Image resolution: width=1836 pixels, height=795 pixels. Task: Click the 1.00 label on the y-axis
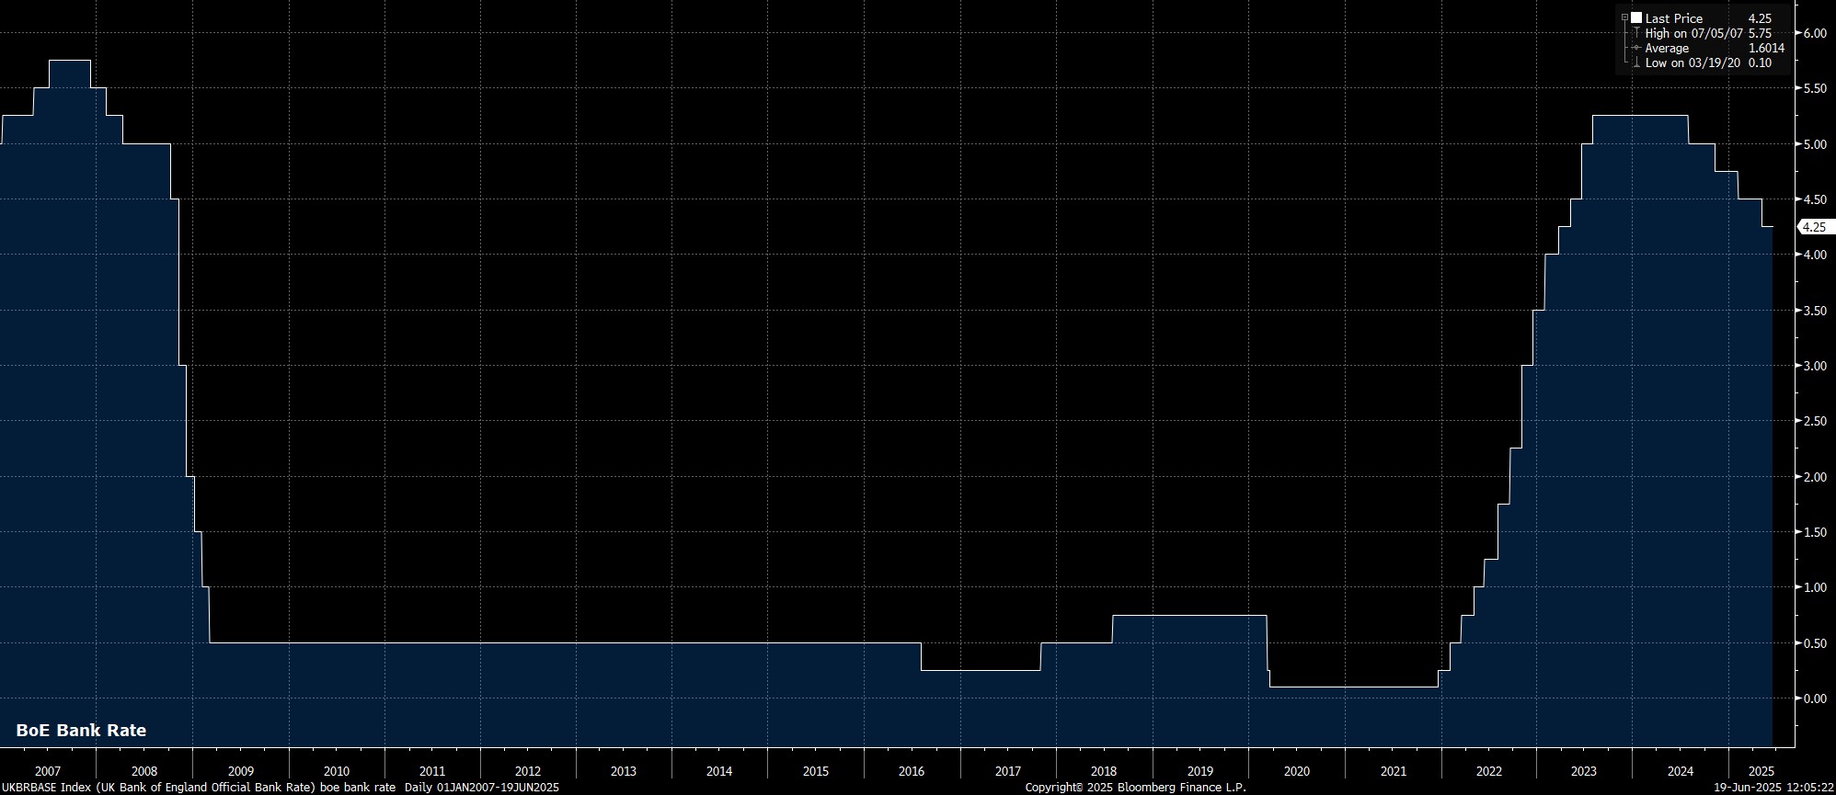(x=1814, y=587)
